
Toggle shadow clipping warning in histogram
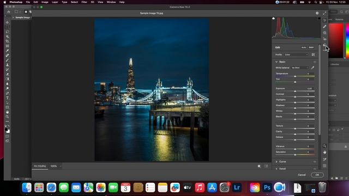(274, 19)
